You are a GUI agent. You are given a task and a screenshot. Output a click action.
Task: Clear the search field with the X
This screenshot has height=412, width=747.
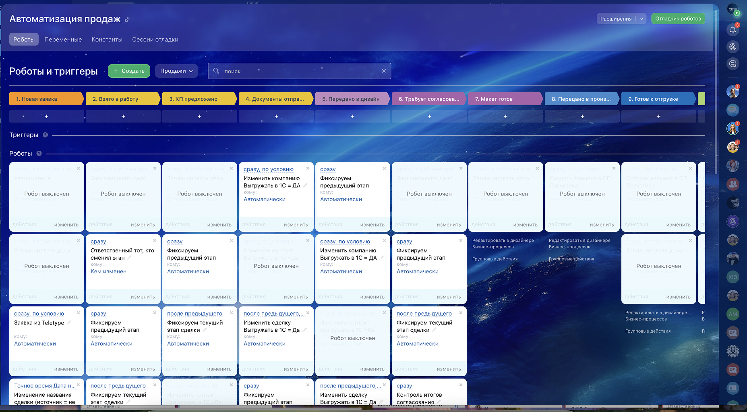pyautogui.click(x=384, y=71)
